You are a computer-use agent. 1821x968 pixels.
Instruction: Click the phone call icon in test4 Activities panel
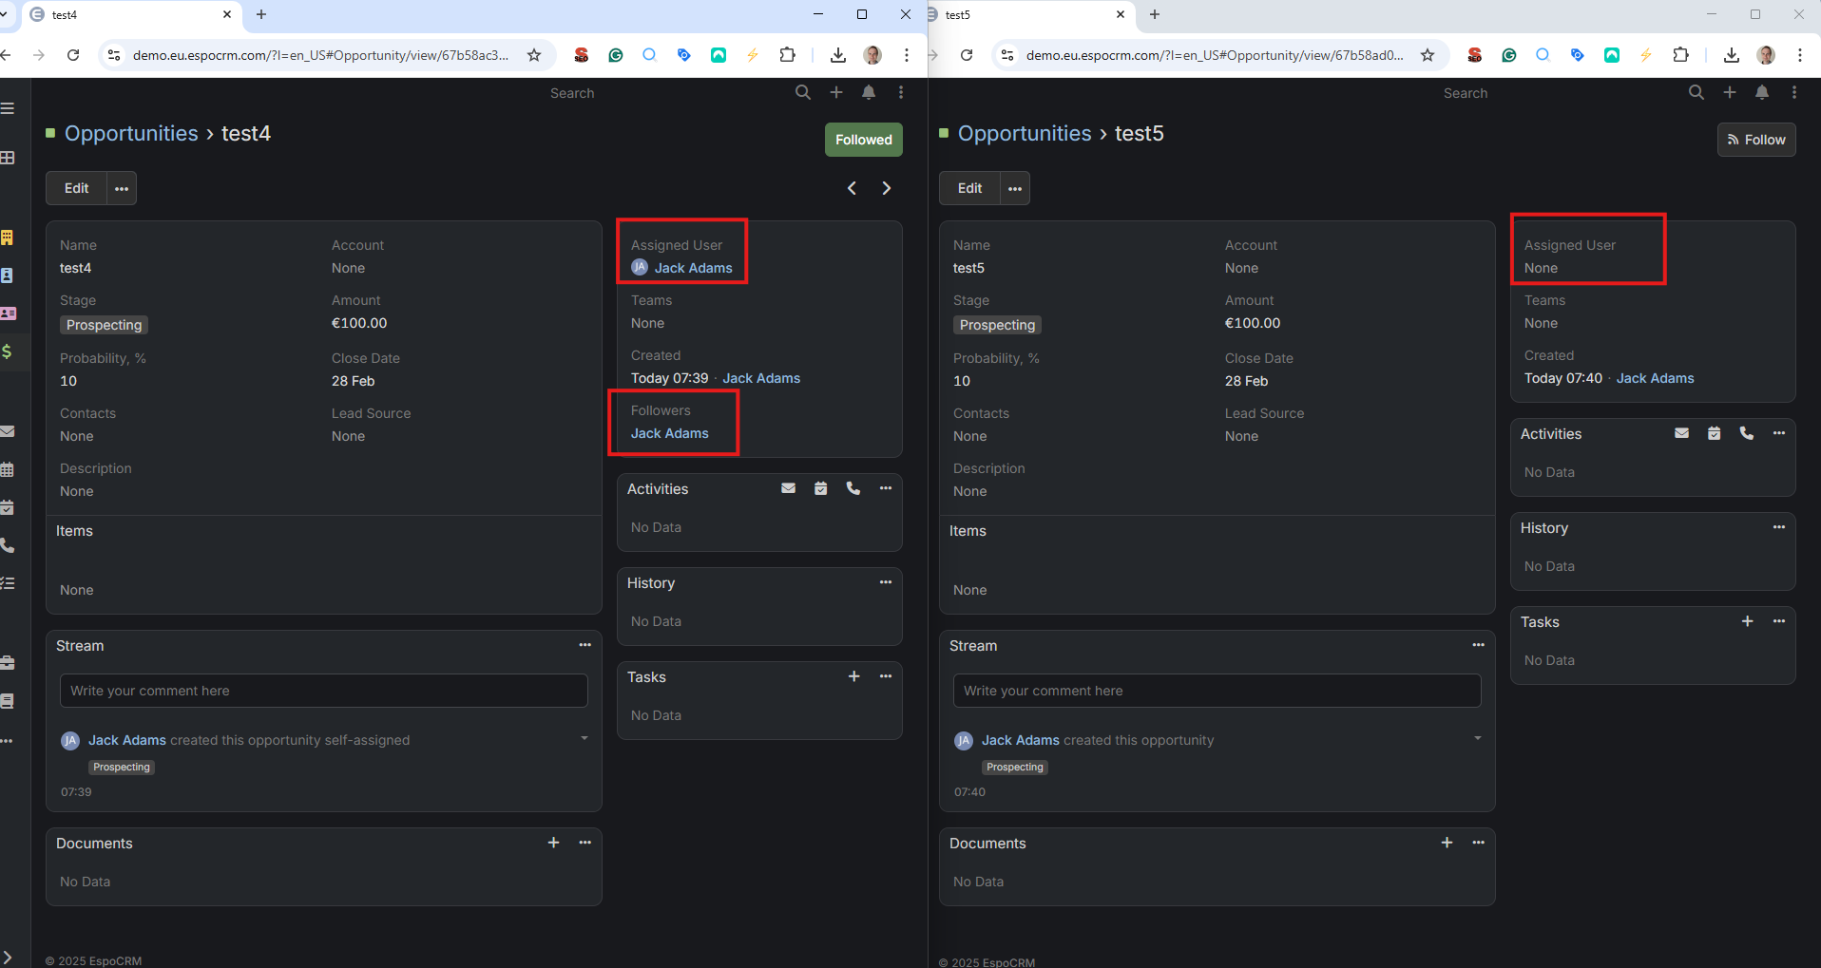coord(853,488)
